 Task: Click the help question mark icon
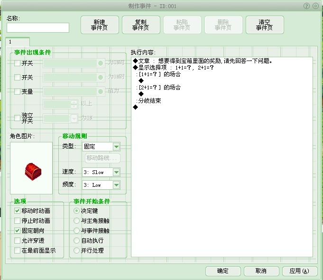pyautogui.click(x=306, y=6)
